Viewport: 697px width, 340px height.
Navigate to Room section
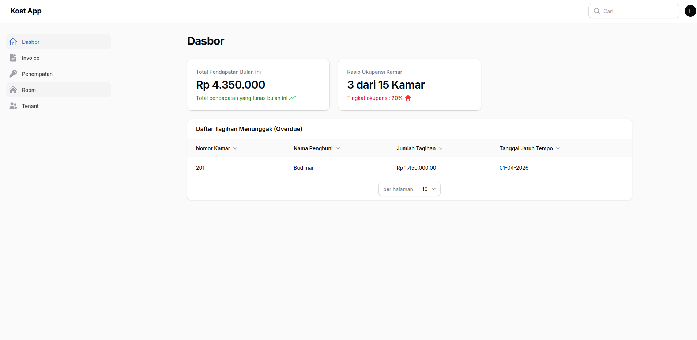[x=59, y=90]
